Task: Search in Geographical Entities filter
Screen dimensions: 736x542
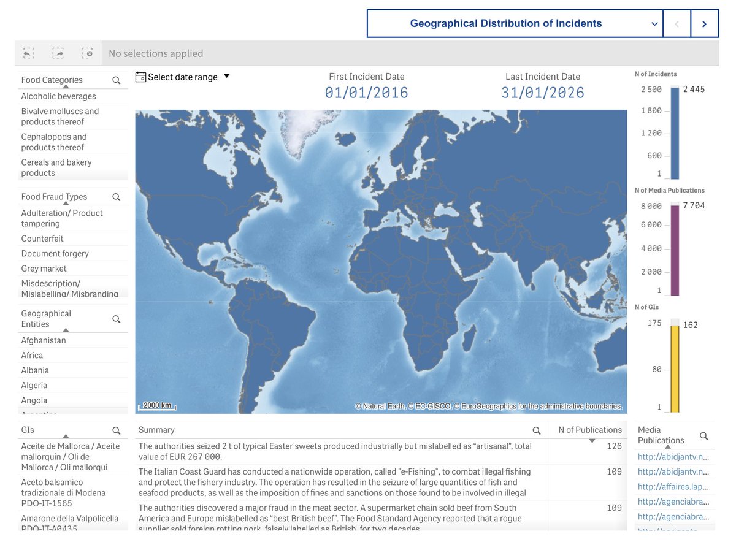Action: point(117,319)
